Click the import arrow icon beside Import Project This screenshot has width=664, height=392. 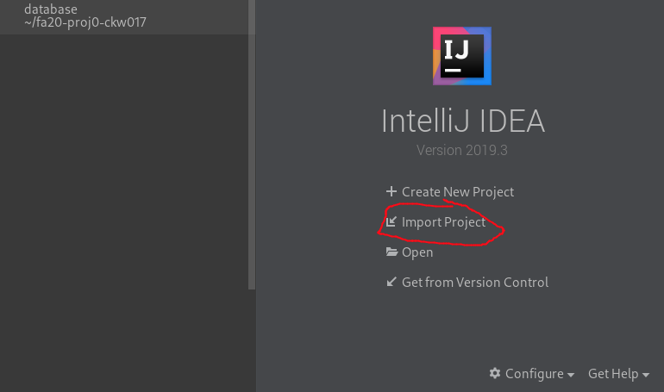(392, 222)
